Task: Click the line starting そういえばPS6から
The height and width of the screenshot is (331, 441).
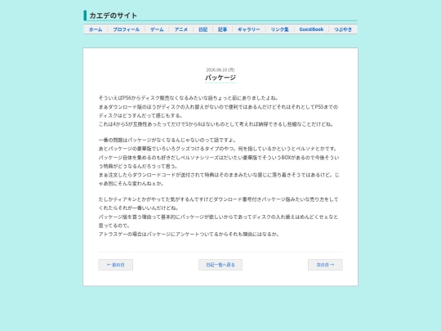Action: click(189, 98)
